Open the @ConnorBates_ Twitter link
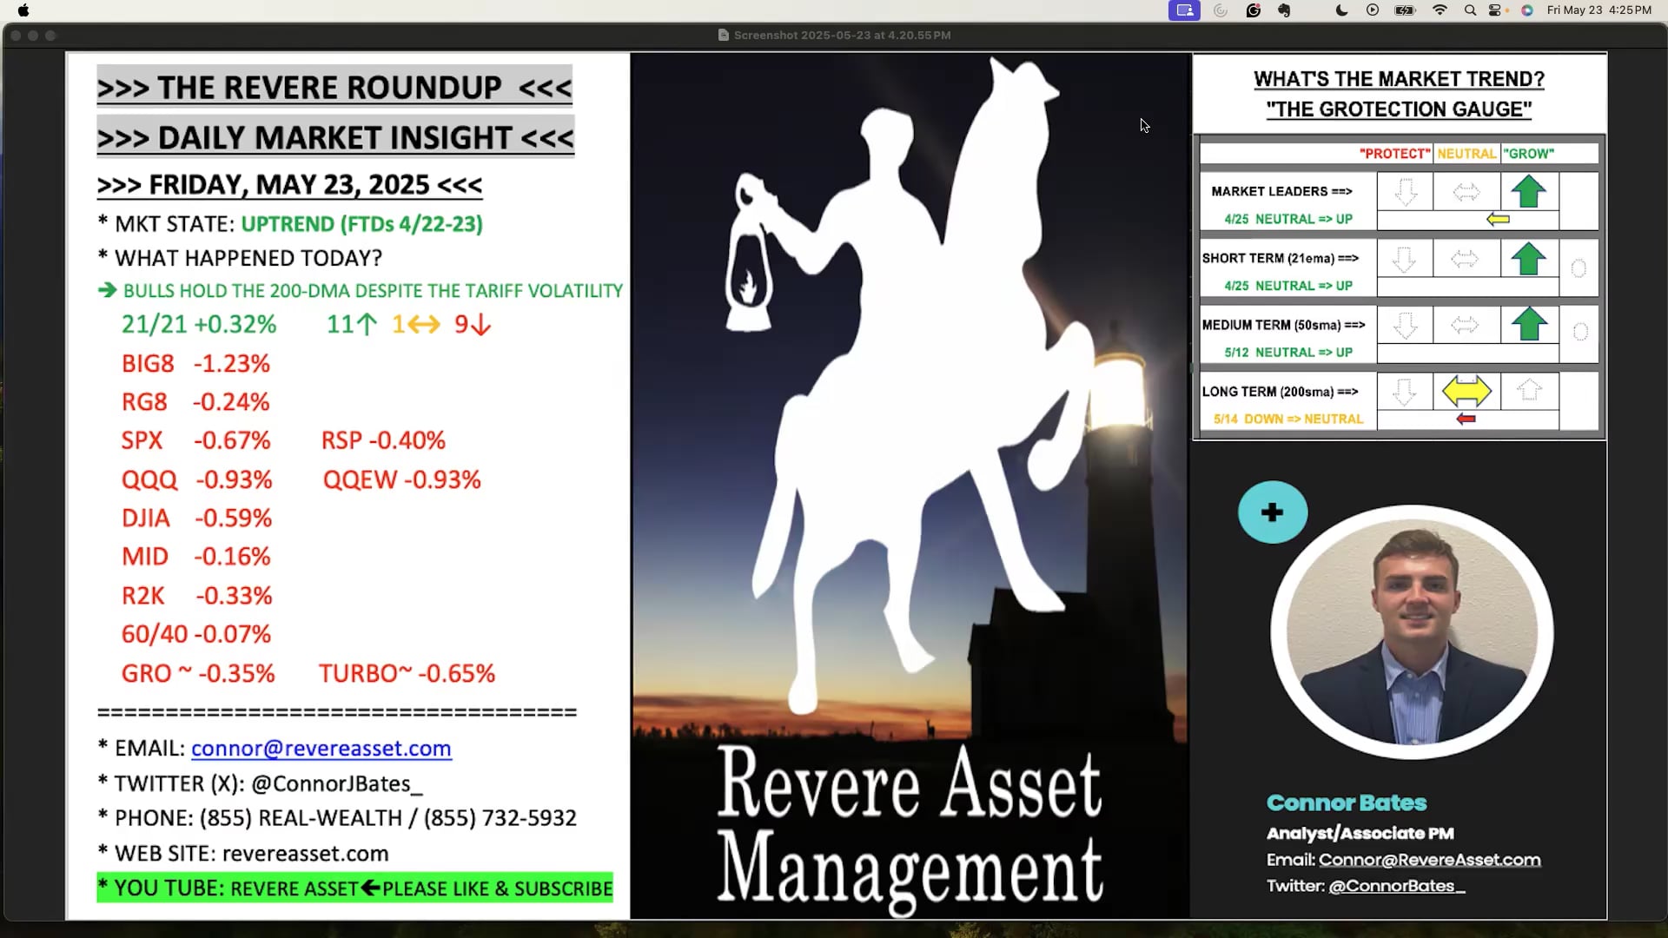 pos(1396,886)
